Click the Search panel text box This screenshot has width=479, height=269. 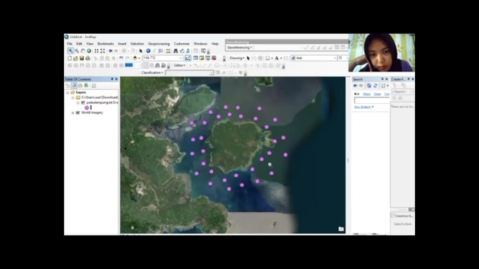(372, 101)
